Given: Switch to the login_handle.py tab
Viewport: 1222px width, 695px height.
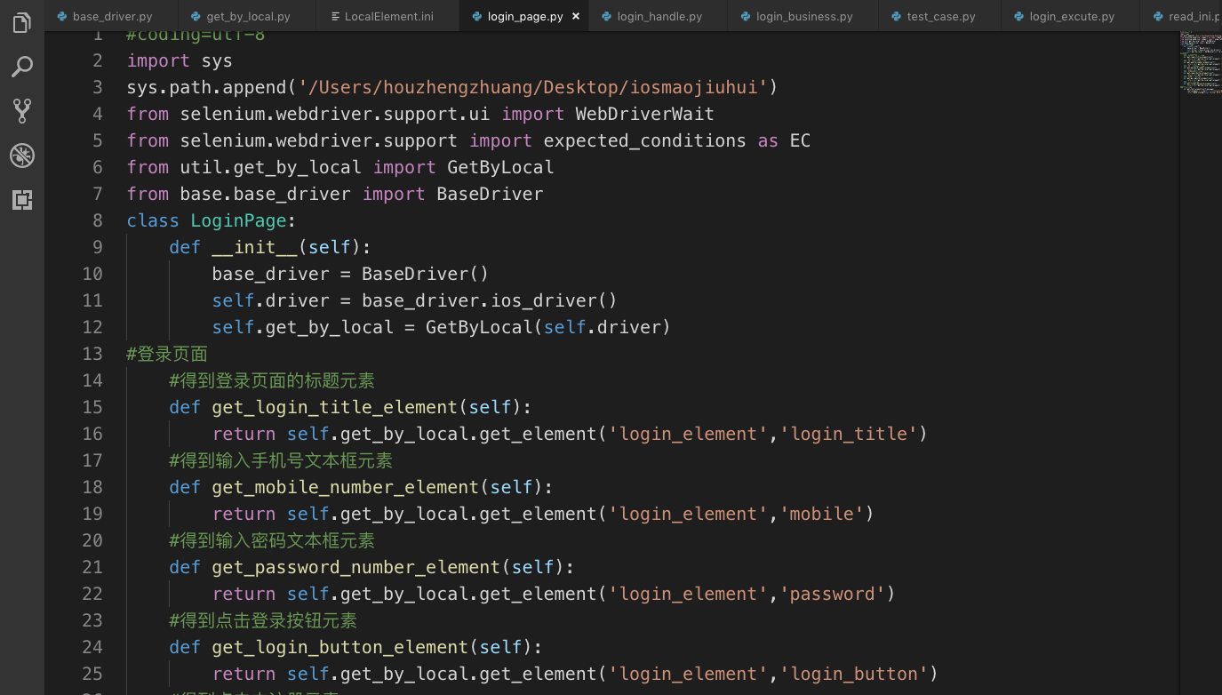Looking at the screenshot, I should coord(659,16).
